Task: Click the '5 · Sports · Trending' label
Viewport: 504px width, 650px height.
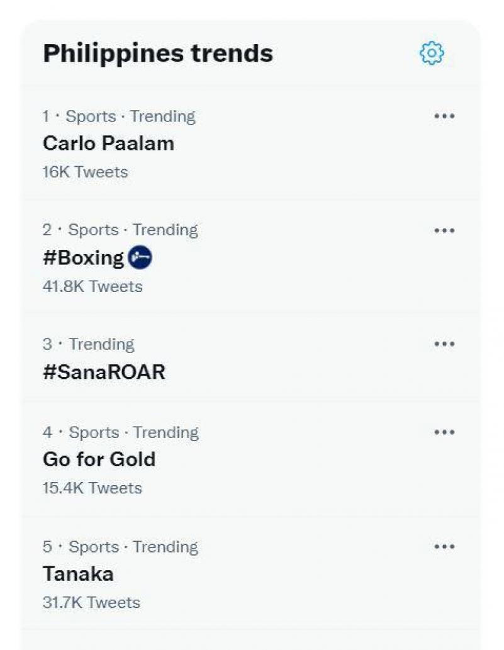Action: point(120,547)
